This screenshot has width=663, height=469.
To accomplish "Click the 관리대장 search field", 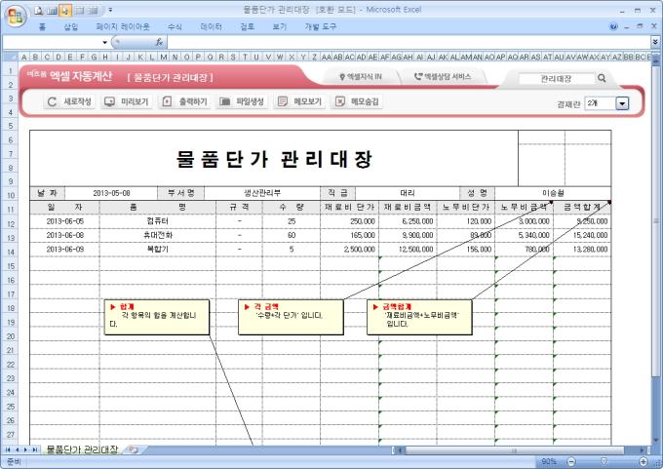I will coord(556,78).
